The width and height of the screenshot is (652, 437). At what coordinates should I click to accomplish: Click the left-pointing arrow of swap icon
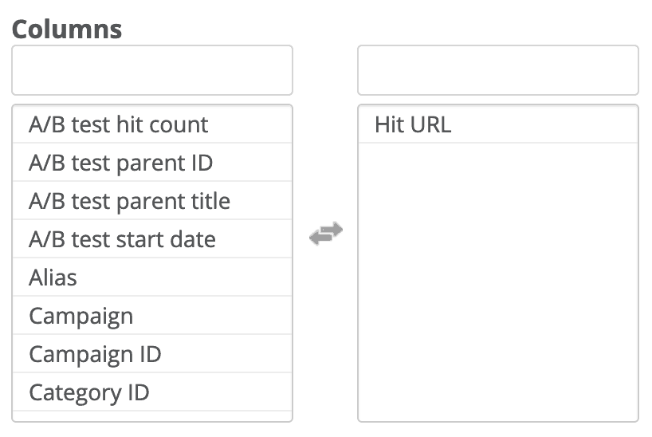tap(320, 238)
